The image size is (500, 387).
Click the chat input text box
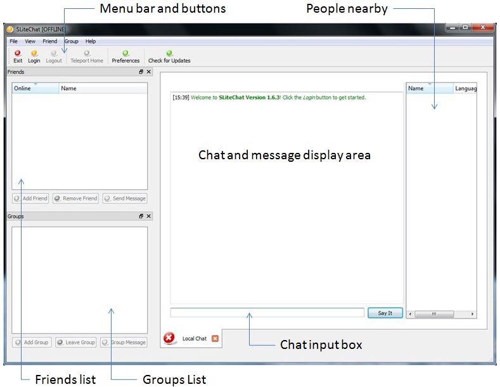pyautogui.click(x=267, y=313)
